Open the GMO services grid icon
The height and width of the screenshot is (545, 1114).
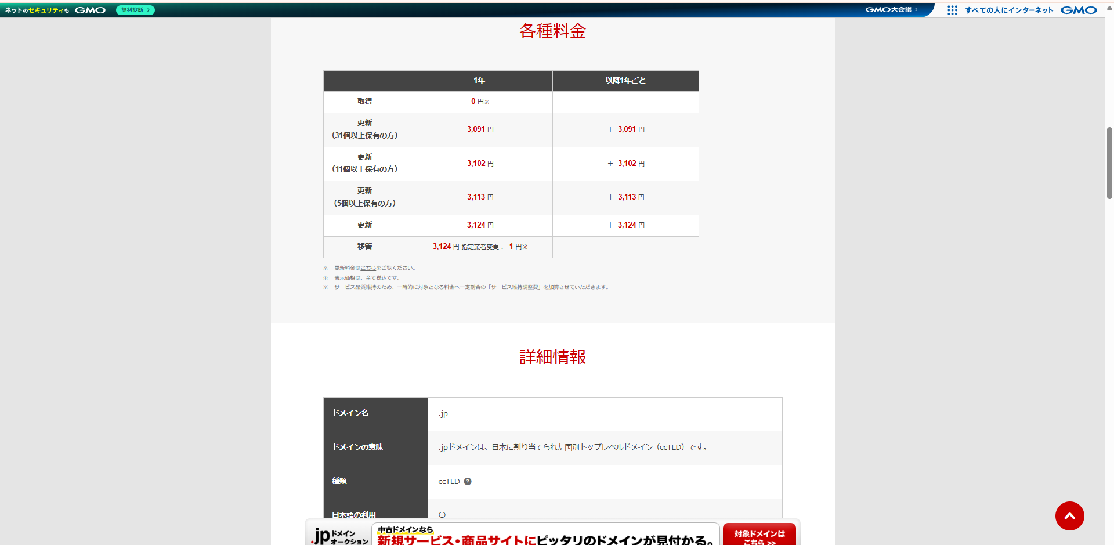(952, 10)
